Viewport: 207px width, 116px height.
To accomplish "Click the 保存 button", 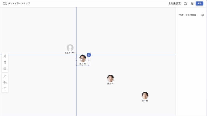I will point(199,4).
